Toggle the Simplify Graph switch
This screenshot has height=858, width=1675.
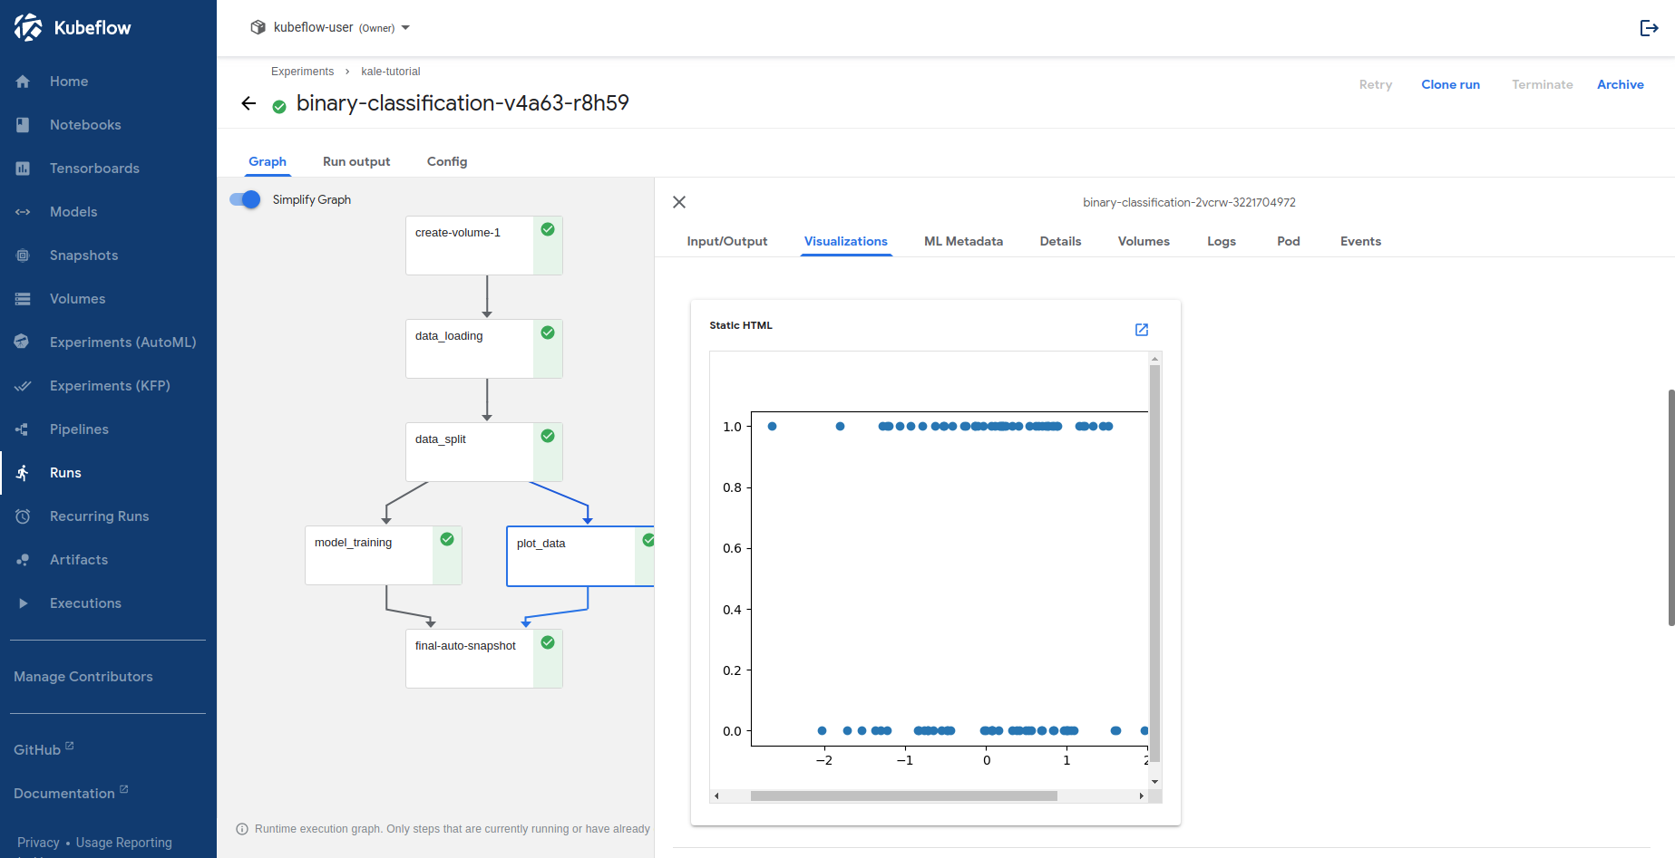tap(245, 199)
